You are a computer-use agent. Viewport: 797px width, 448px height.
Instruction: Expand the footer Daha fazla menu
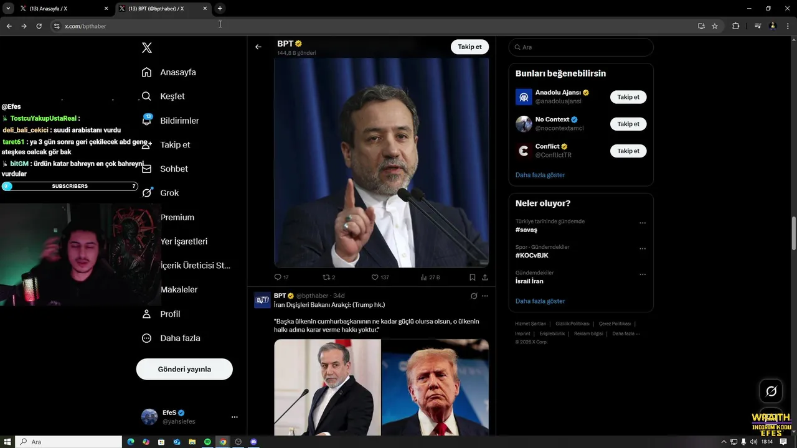click(x=626, y=334)
